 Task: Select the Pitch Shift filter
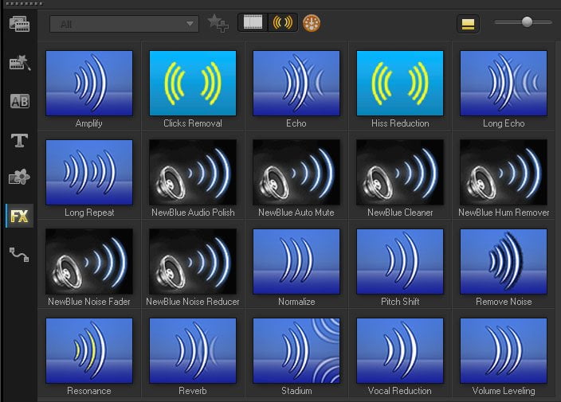coord(400,262)
